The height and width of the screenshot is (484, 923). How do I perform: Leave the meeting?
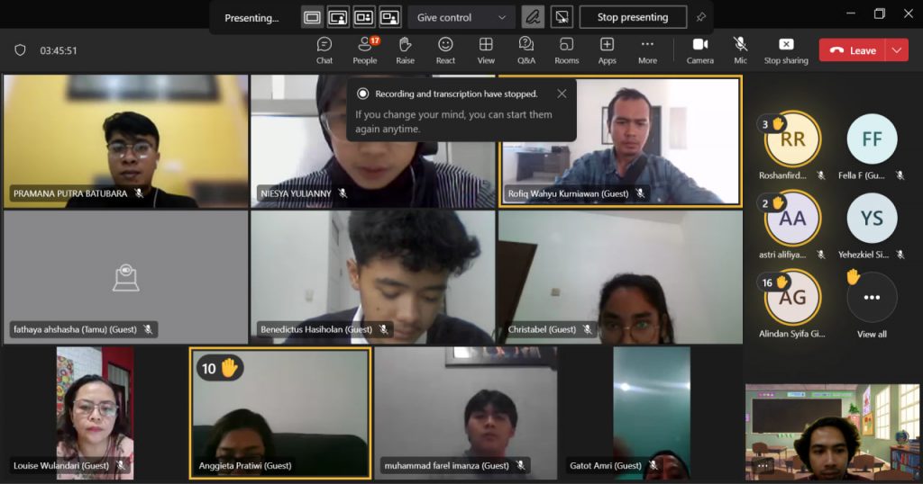853,50
